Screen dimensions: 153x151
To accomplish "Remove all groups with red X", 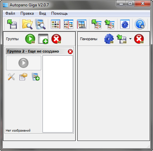I will point(56,39).
